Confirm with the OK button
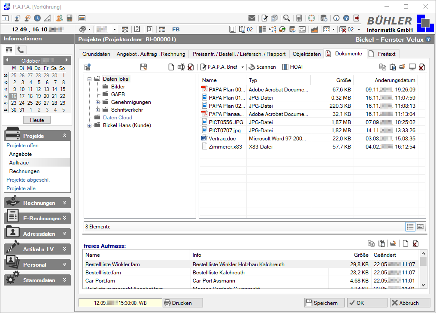Screen dimensions: 436x313 367,303
